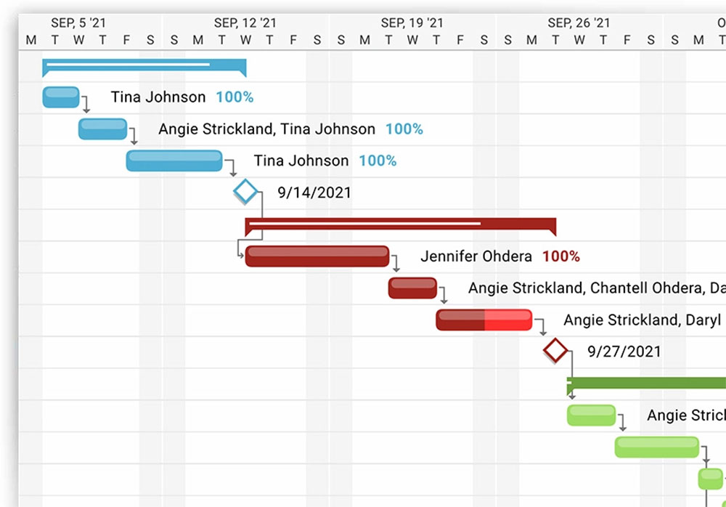The height and width of the screenshot is (507, 726).
Task: Click the SEP, 5 '21 week header
Action: (78, 23)
